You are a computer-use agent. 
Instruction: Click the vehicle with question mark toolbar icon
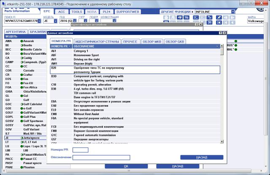click(x=186, y=18)
